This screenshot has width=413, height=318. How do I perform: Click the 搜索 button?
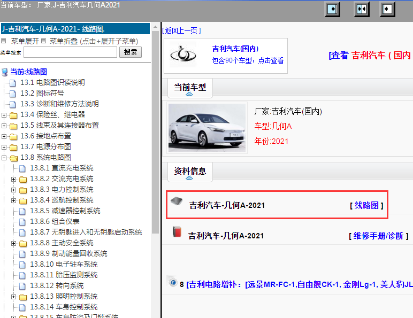[131, 52]
